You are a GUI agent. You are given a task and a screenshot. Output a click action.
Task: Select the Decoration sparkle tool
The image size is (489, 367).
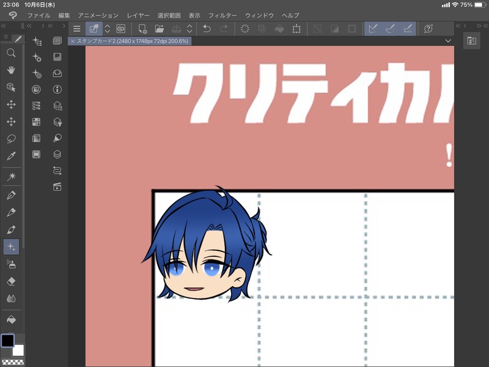point(11,247)
